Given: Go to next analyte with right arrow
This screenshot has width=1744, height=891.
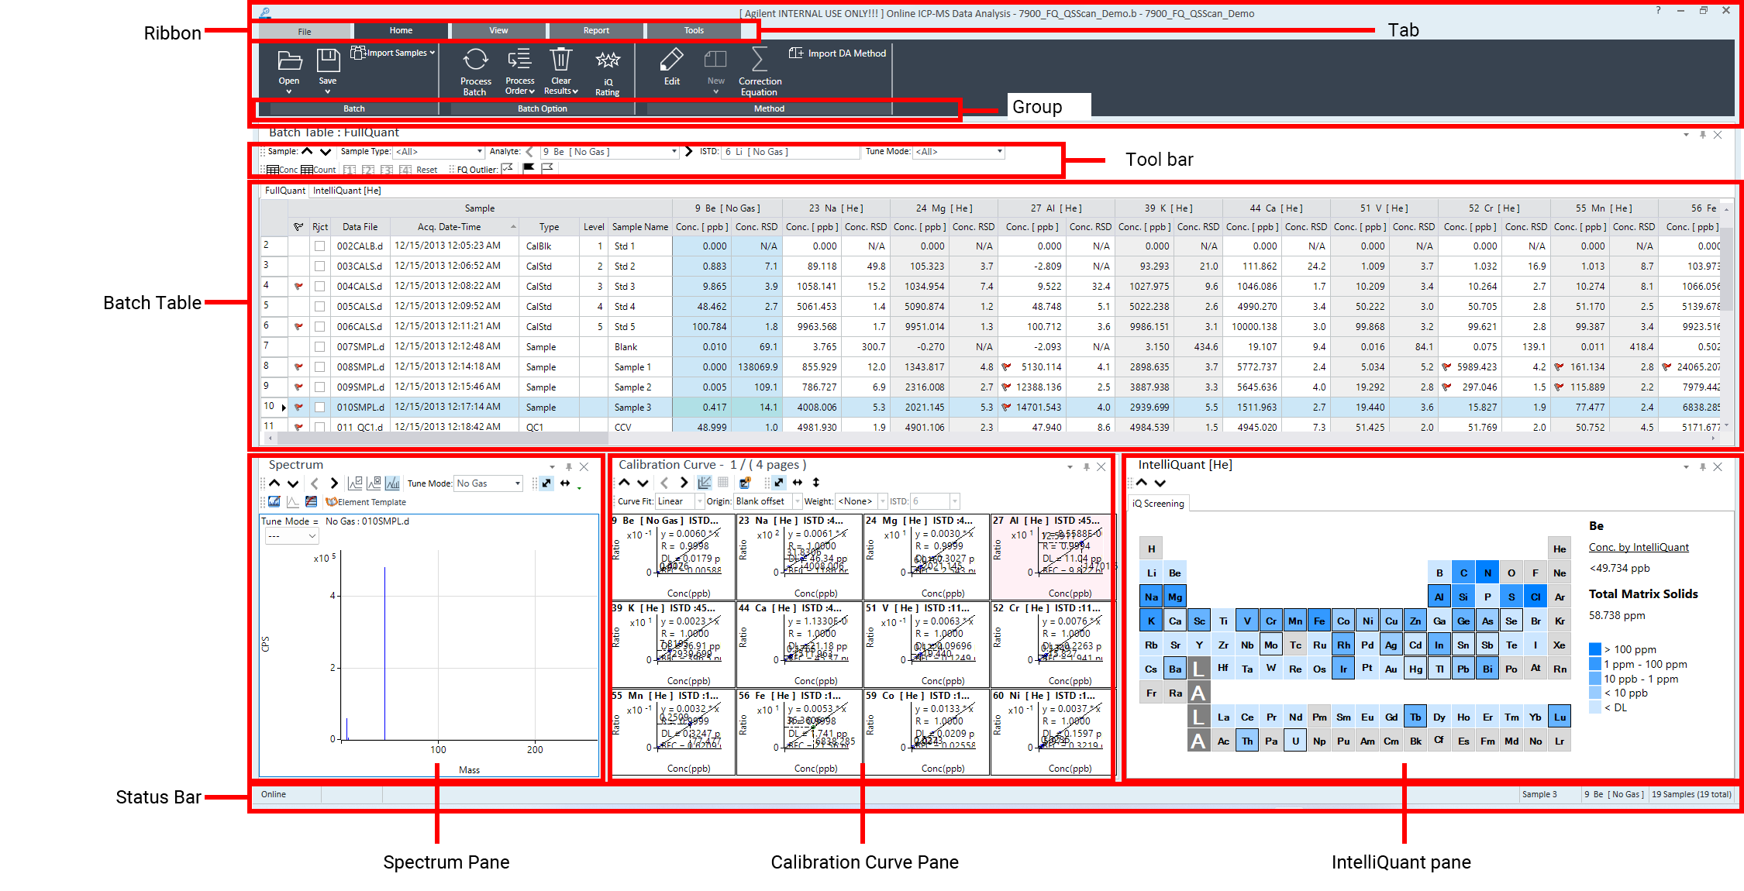Looking at the screenshot, I should click(x=688, y=152).
